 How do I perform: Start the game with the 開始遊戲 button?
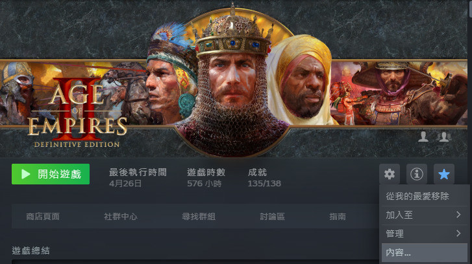(51, 174)
